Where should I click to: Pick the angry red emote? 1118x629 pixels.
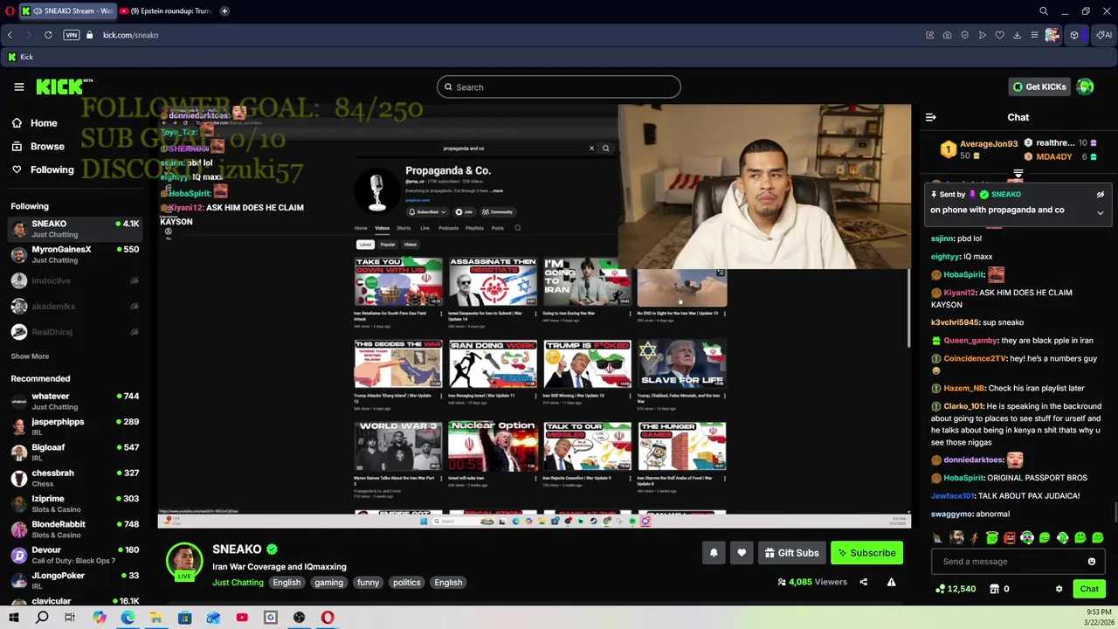coord(1010,538)
